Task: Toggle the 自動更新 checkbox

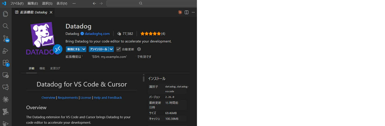Action: 119,49
